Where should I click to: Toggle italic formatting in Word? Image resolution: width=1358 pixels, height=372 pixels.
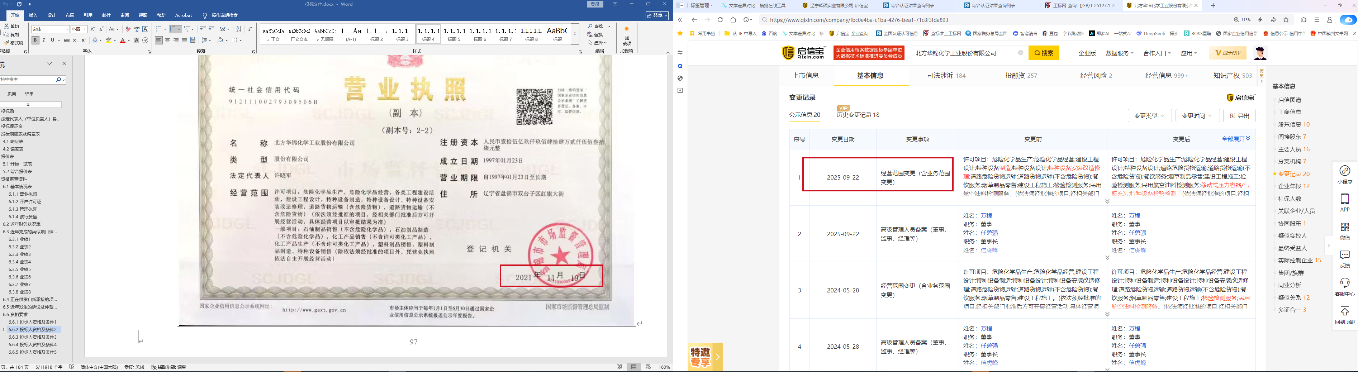(x=44, y=40)
